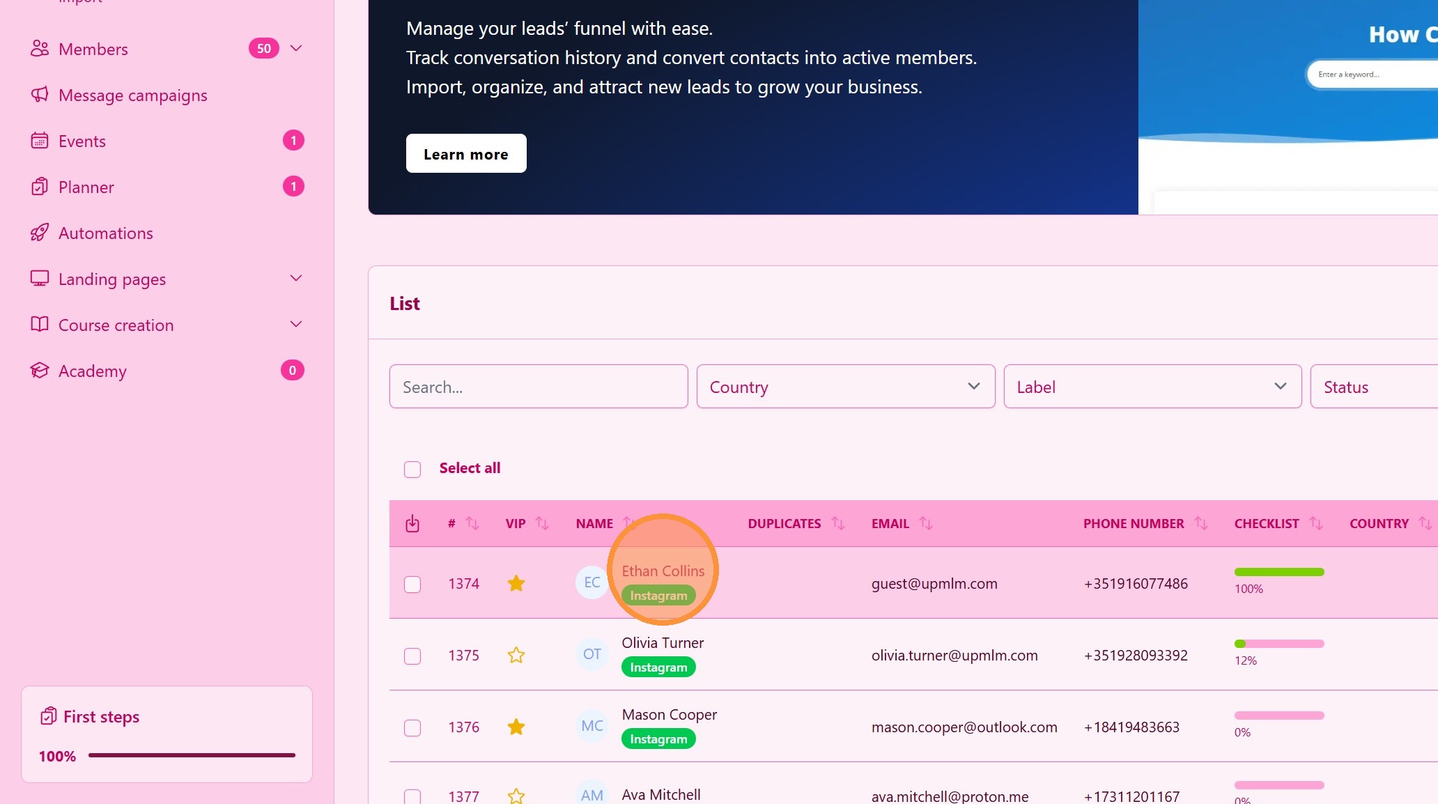Remove VIP star from Mason Cooper
The image size is (1438, 804).
[516, 727]
